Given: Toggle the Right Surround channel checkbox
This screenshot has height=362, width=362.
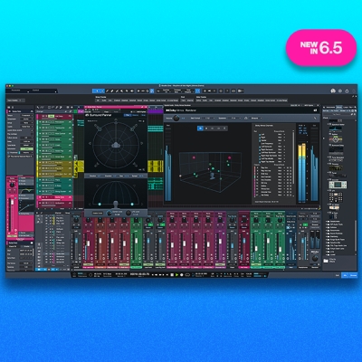Looking at the screenshot, I should (260, 150).
